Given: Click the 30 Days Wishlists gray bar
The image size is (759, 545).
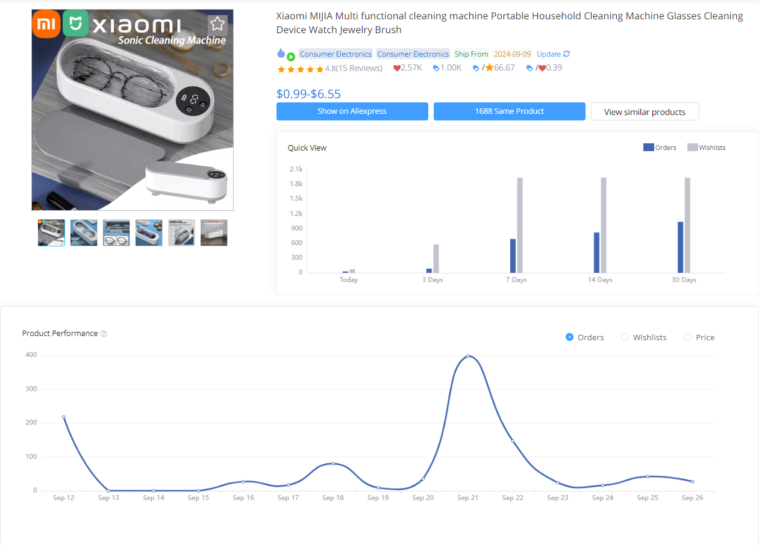Looking at the screenshot, I should coord(687,225).
